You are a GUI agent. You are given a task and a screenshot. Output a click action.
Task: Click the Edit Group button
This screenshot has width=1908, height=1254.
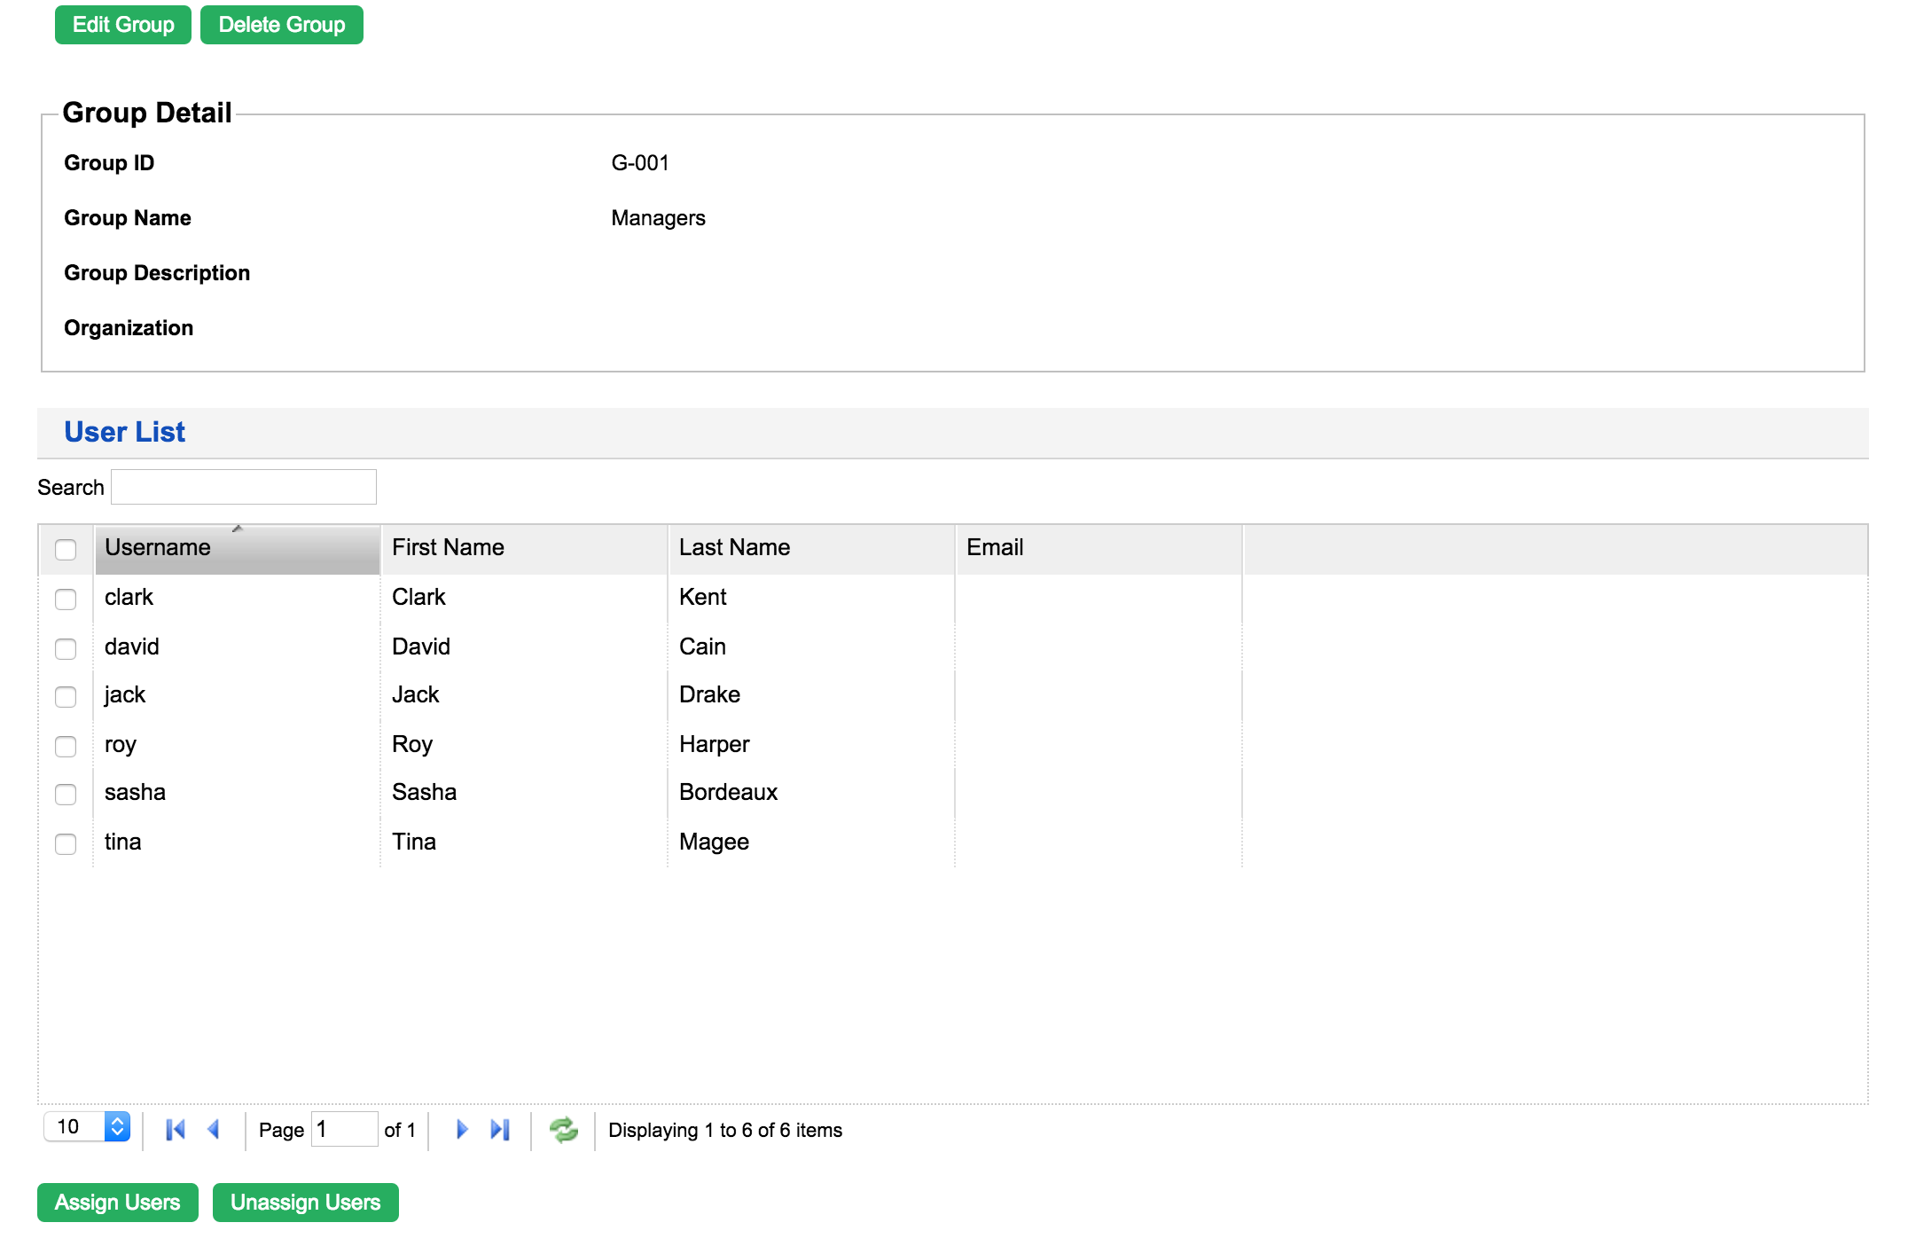click(123, 25)
